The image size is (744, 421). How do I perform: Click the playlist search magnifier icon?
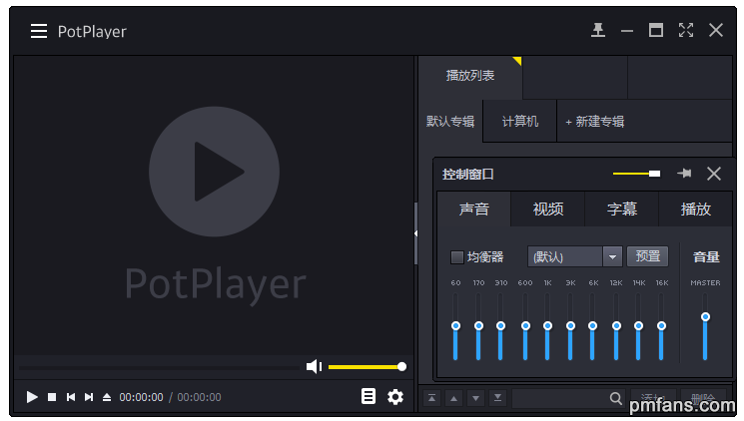tap(616, 398)
